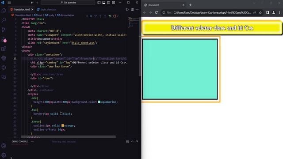This screenshot has width=283, height=159.
Task: Open the Explorer view in the activity bar
Action: tap(4, 11)
